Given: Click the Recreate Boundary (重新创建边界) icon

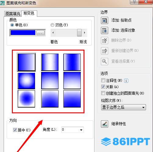Looking at the screenshot, I should (x=105, y=51).
